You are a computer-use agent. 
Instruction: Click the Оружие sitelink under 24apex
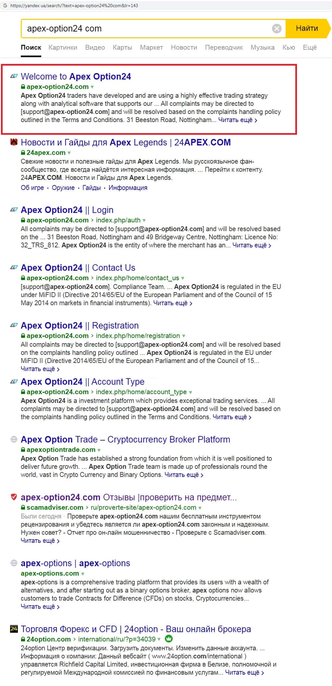(63, 188)
